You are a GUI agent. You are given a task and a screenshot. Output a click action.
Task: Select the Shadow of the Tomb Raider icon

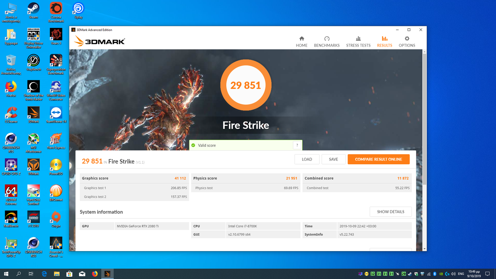[x=33, y=90]
